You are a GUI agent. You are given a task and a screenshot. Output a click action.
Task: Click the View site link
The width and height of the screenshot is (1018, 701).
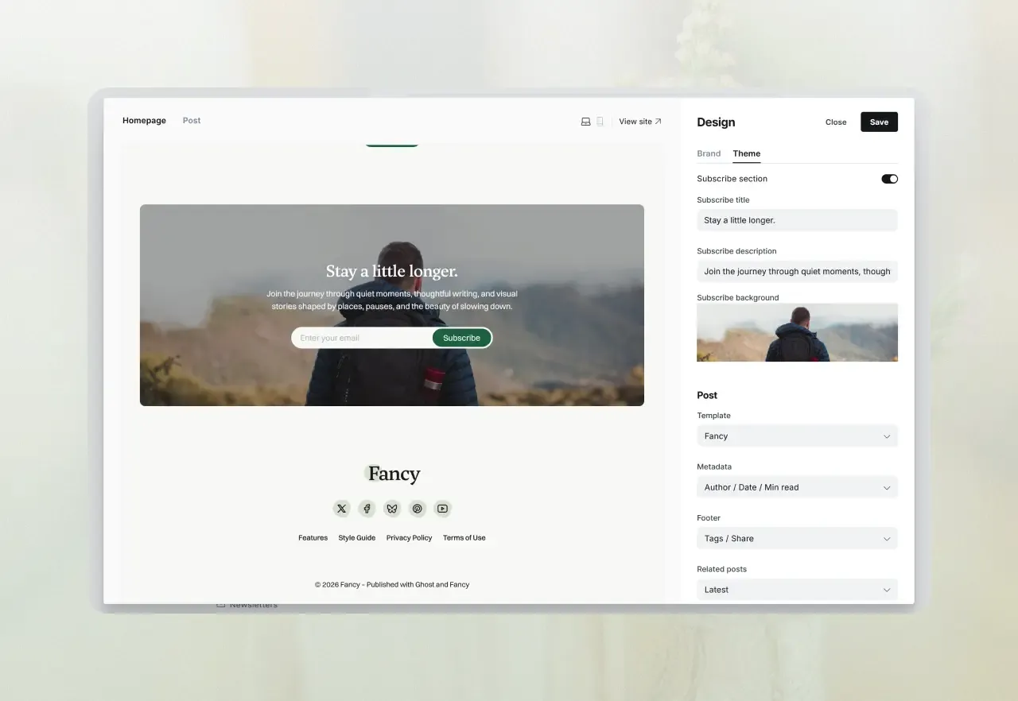(640, 122)
